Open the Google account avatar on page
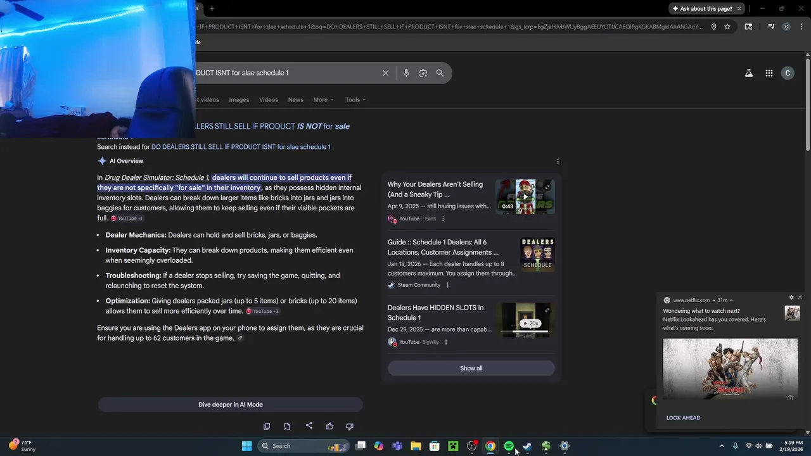This screenshot has width=811, height=456. tap(788, 73)
